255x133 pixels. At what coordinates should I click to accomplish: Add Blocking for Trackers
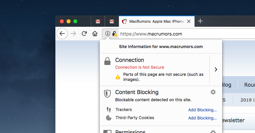[202, 110]
